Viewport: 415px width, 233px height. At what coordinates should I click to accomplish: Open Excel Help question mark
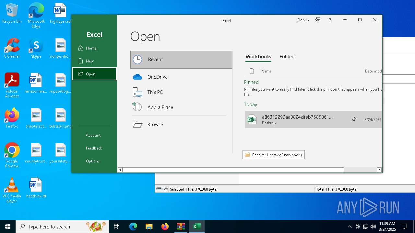tap(330, 20)
